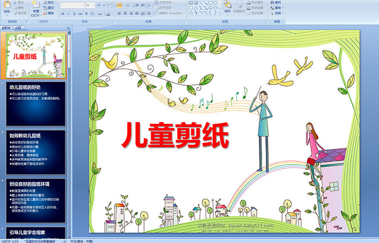Align text left in paragraph
The height and width of the screenshot is (243, 379).
tap(119, 14)
